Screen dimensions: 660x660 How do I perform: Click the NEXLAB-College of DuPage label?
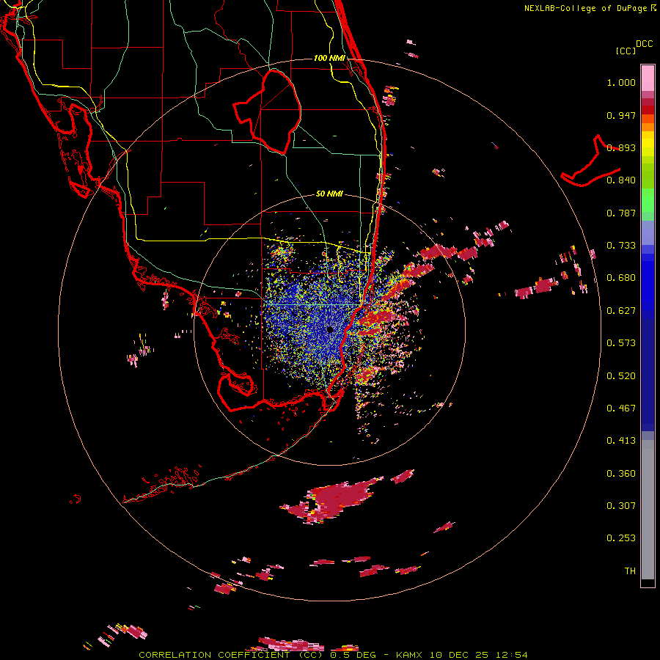585,8
